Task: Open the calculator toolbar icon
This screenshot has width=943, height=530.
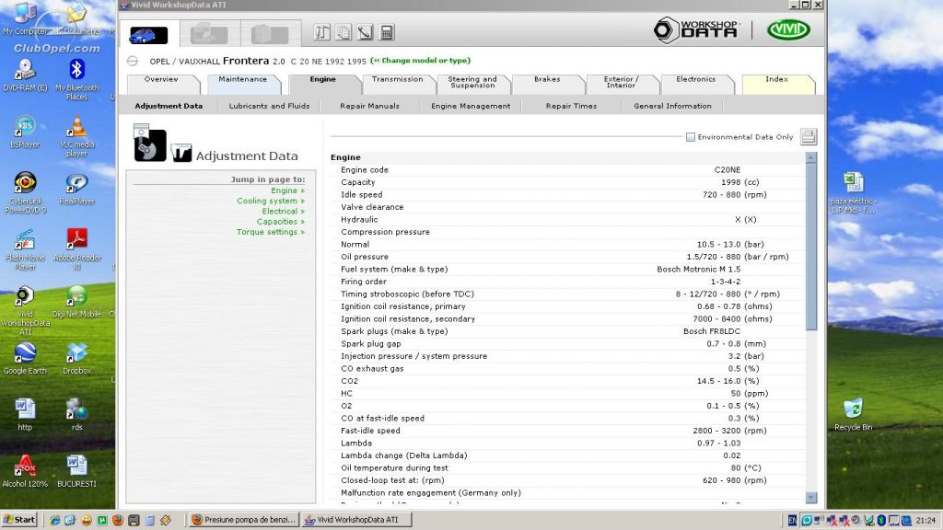Action: (x=387, y=32)
